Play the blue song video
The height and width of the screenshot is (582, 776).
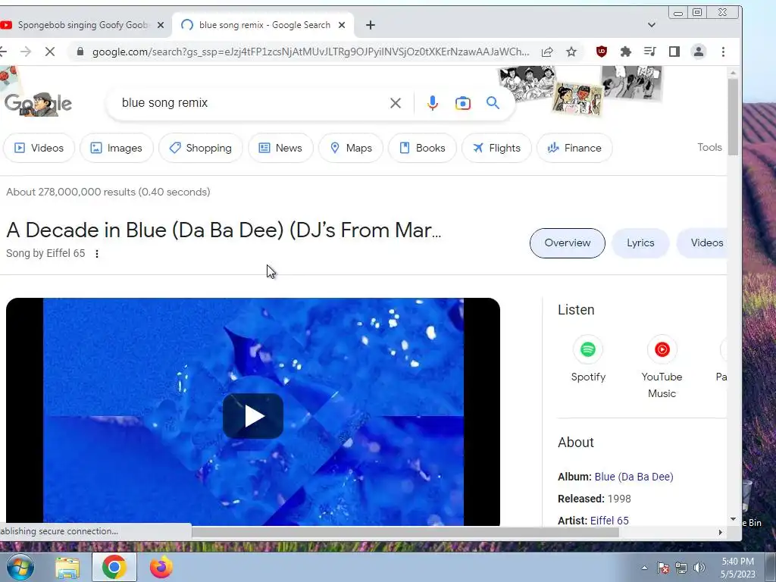coord(253,416)
